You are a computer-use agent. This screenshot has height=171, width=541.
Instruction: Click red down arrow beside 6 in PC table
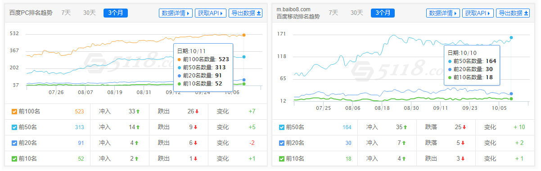point(195,143)
